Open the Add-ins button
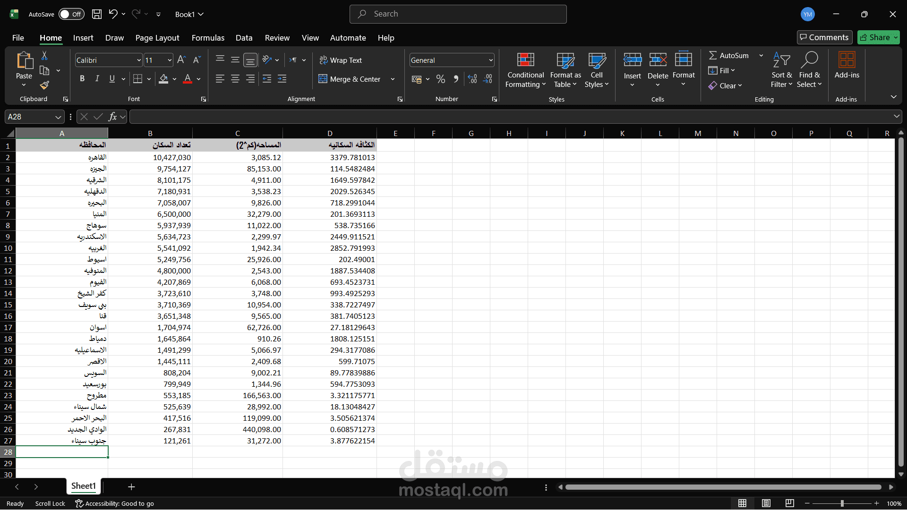The height and width of the screenshot is (510, 907). pos(847,65)
